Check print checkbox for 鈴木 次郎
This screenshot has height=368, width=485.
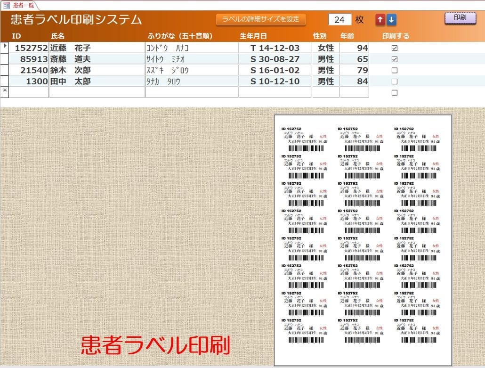pos(395,70)
